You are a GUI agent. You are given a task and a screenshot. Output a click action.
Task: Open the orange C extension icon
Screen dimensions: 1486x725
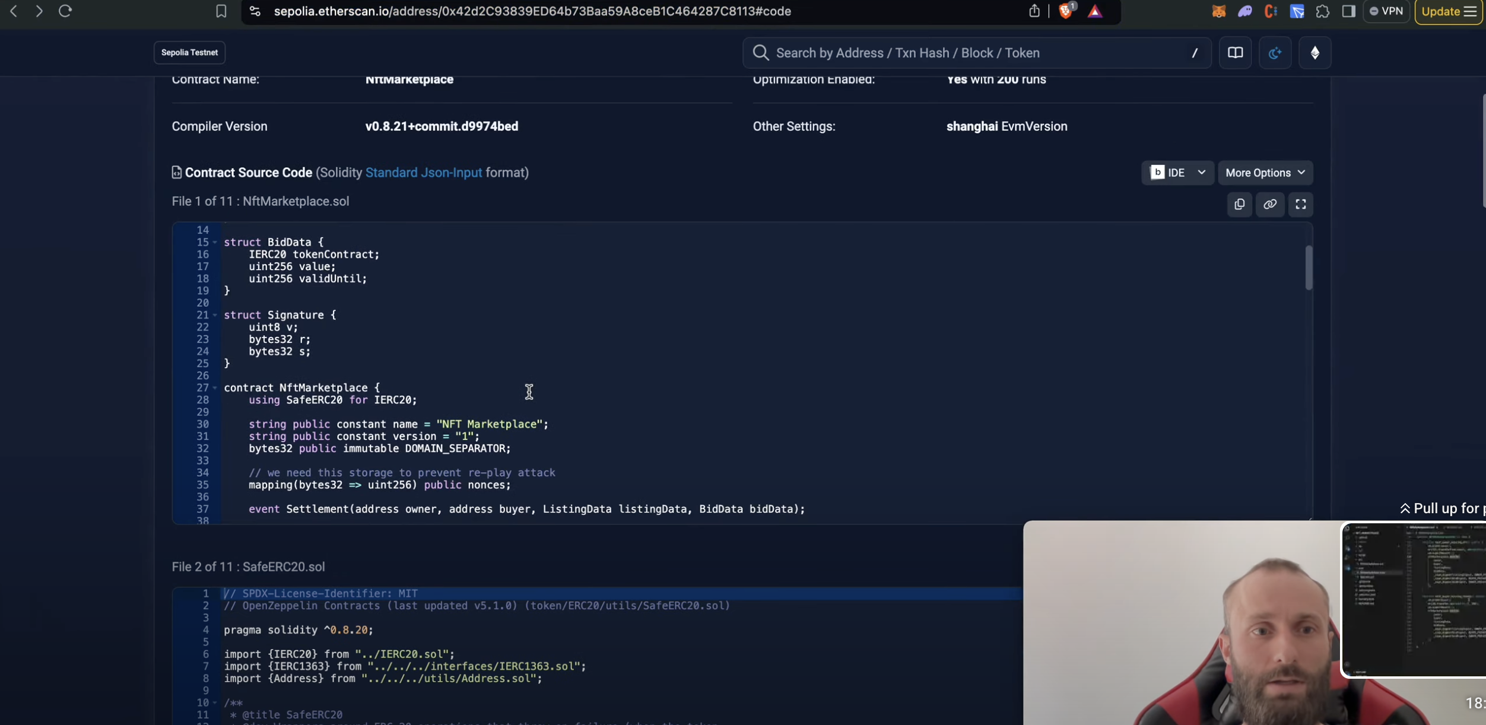pyautogui.click(x=1271, y=11)
